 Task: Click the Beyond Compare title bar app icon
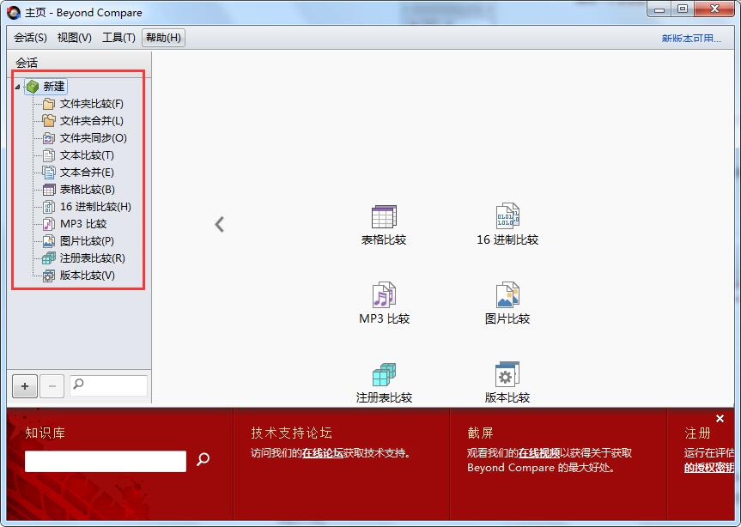[14, 13]
